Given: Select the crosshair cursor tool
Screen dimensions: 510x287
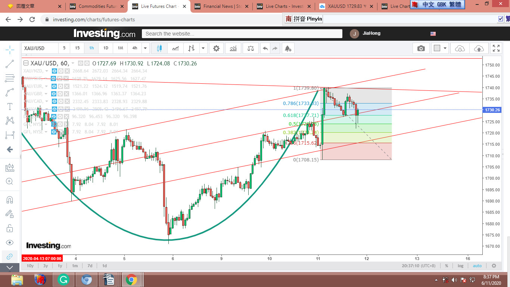Looking at the screenshot, I should click(x=10, y=49).
